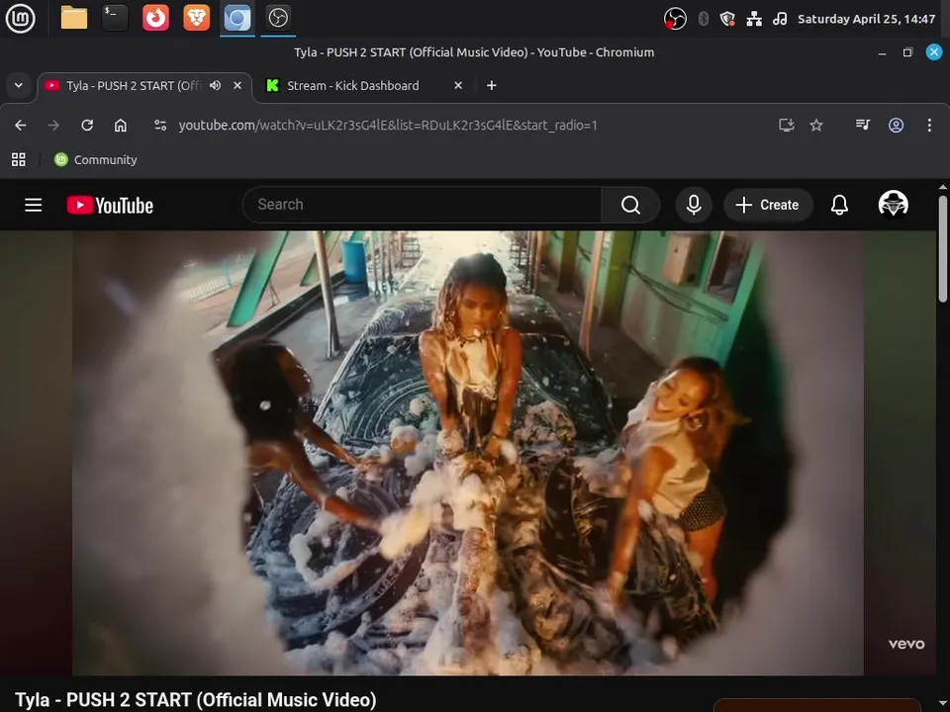Launch the Terminal from the panel
Viewport: 950px width, 712px height.
click(115, 18)
